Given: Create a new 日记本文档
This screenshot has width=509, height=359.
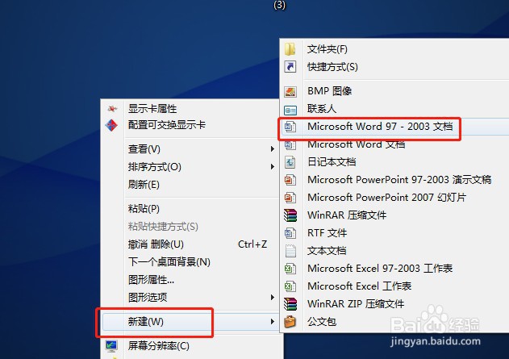Looking at the screenshot, I should 332,162.
